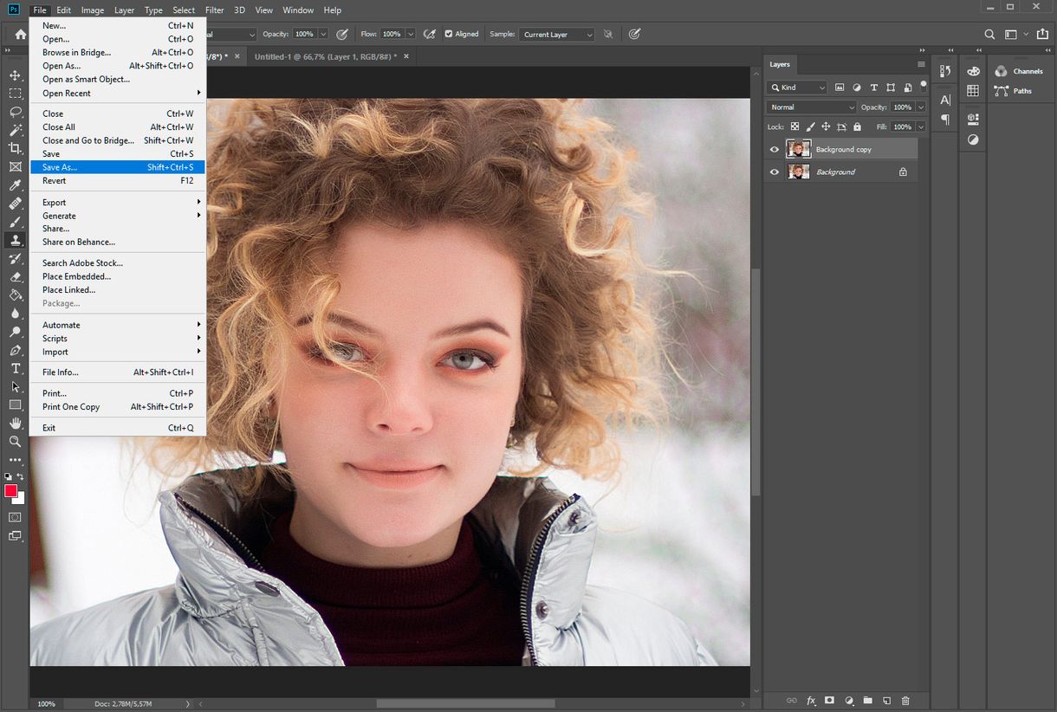Uncheck the Aligned checkbox
This screenshot has width=1057, height=712.
[449, 34]
